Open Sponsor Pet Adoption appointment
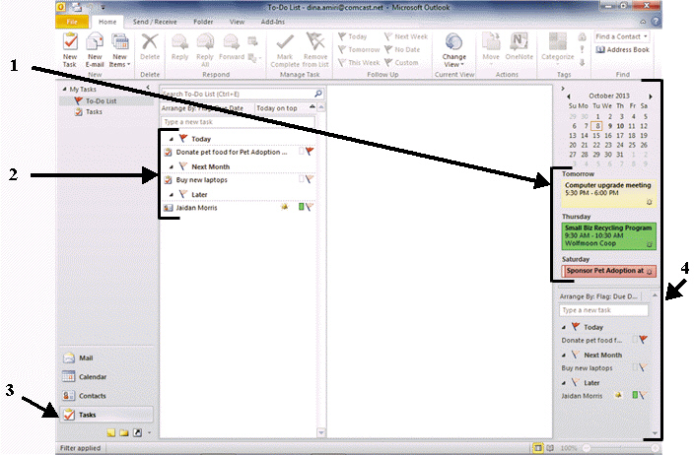 (x=608, y=271)
